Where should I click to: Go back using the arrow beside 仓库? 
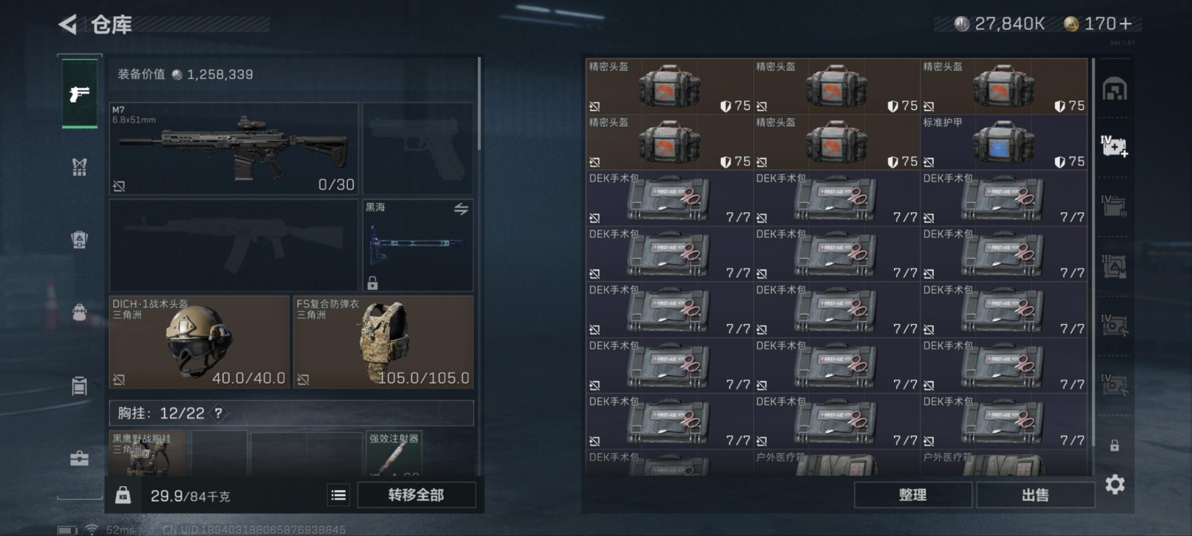pos(68,25)
